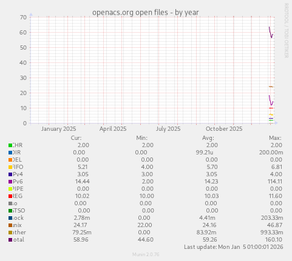This screenshot has width=292, height=261.
Task: Click the dark blue IPv4 legend swatch
Action: 10,174
